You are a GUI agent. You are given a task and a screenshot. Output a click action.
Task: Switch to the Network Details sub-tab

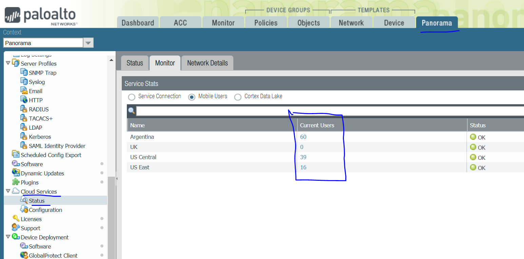point(208,63)
